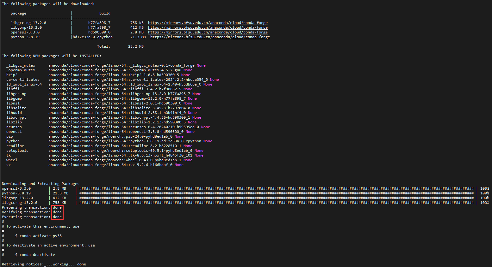
Task: Click 'The following NEW packages will be INSTALLED:' line
Action: coord(52,56)
